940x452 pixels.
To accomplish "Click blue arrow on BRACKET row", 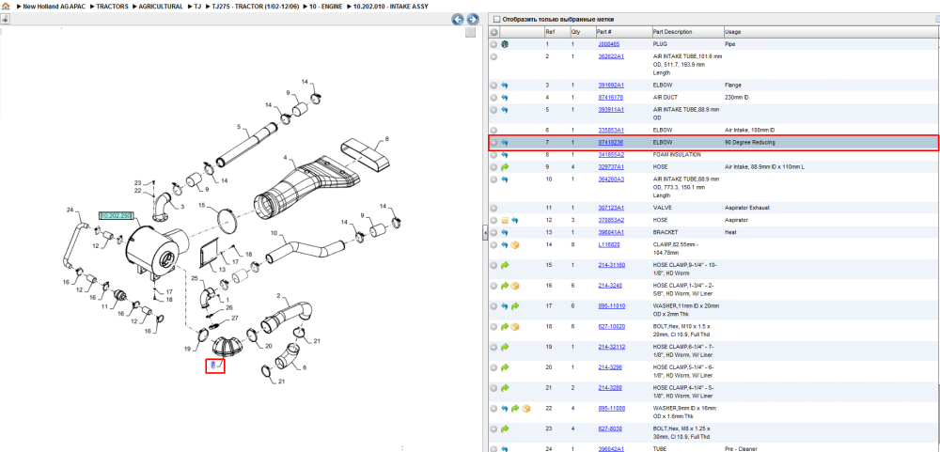I will point(504,233).
